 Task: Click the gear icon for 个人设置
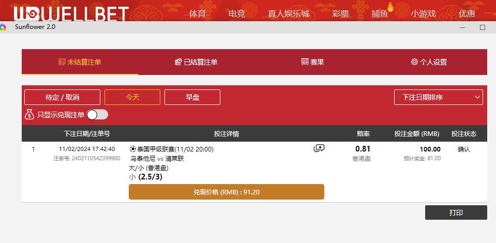[x=414, y=62]
